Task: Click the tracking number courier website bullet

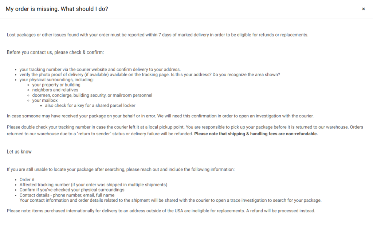Action: (100, 70)
